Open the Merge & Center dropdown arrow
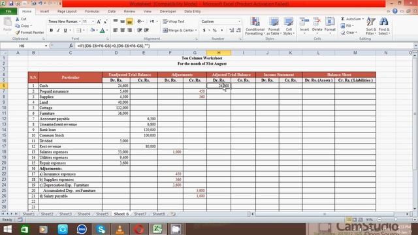Viewport: 418px width, 235px height. (x=196, y=31)
